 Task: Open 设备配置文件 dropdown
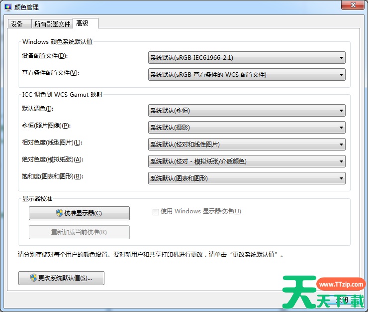[x=247, y=58]
